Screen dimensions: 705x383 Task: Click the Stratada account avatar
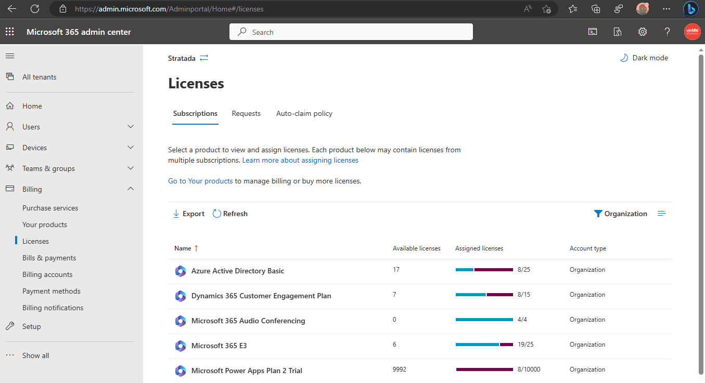693,32
